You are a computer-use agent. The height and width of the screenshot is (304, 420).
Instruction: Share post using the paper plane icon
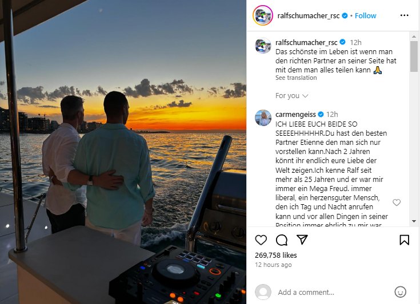point(302,240)
